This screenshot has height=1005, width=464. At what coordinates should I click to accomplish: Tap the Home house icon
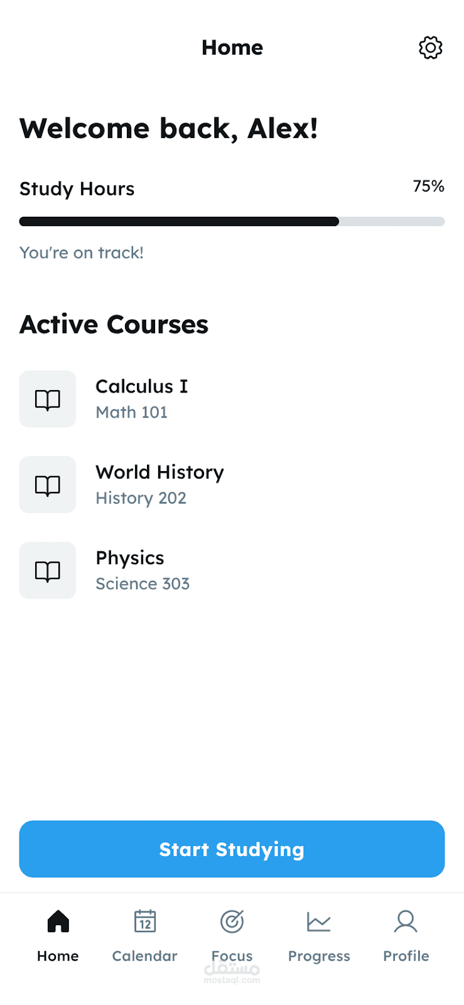(58, 921)
